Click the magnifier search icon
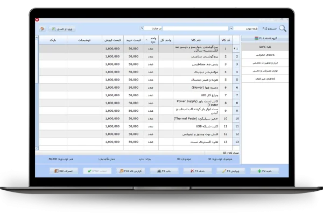Viewport: 323px width, 215px height. pos(283,28)
